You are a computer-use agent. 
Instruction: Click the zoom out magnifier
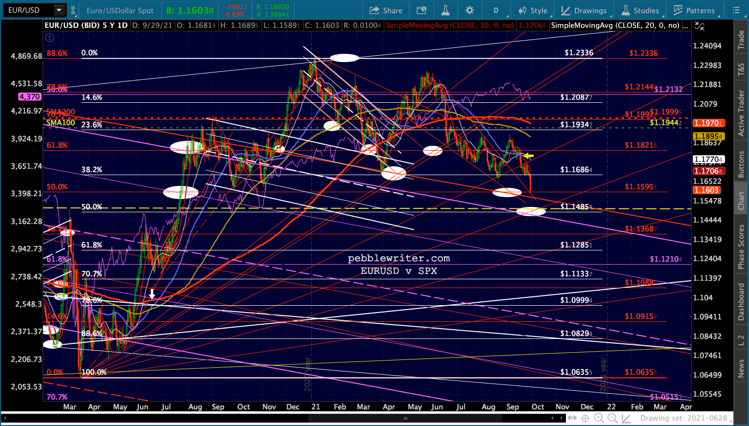click(612, 418)
